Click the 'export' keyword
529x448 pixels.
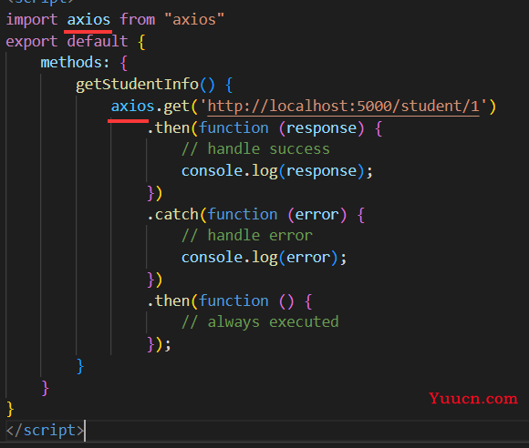(32, 42)
